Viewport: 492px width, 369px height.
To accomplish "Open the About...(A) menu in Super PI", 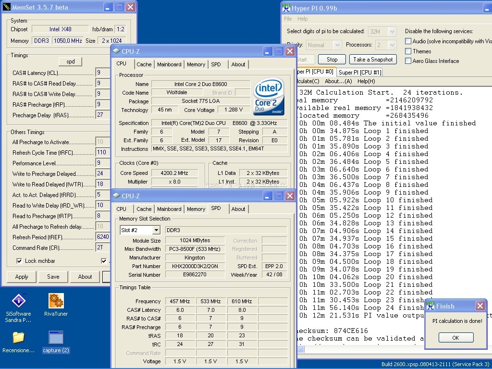I will click(338, 81).
